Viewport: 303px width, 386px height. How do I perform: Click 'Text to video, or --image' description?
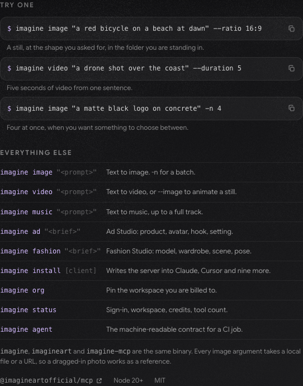172,192
